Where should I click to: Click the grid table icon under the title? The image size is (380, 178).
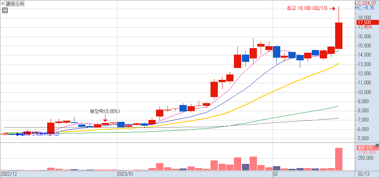point(5,11)
